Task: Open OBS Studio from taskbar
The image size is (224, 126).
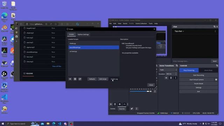Action: [71, 124]
